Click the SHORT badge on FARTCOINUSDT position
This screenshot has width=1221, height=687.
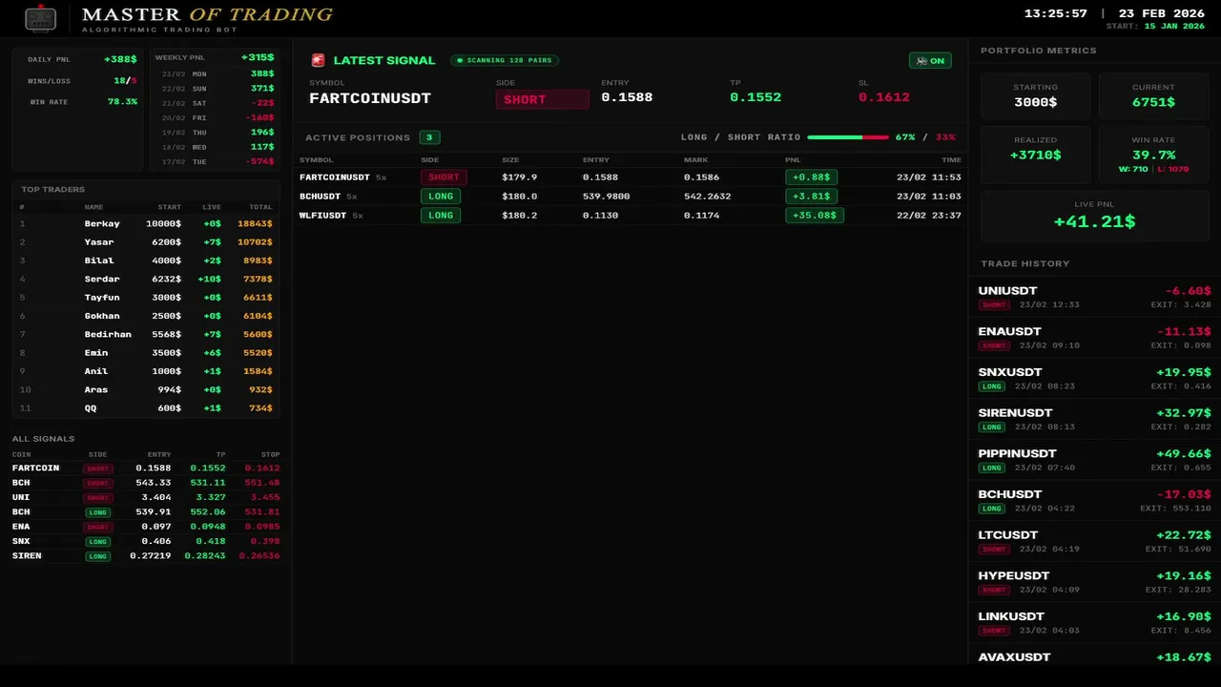[444, 177]
